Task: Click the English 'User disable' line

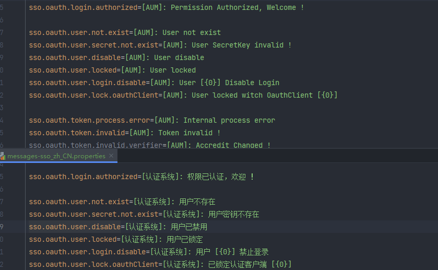Action: (x=116, y=57)
